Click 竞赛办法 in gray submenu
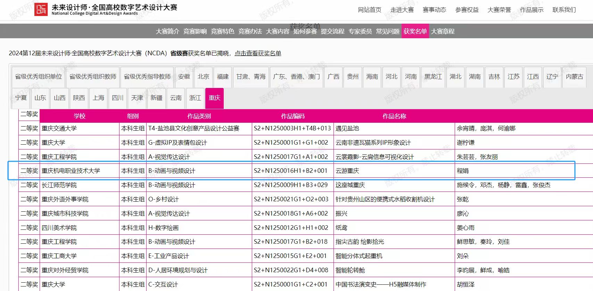Screen dimensions: 593x291 [250, 31]
